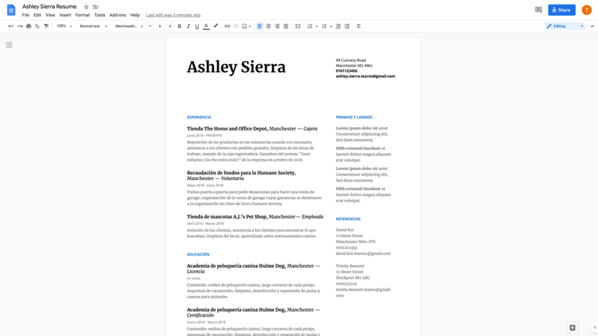
Task: Open the comment history icon
Action: [538, 10]
